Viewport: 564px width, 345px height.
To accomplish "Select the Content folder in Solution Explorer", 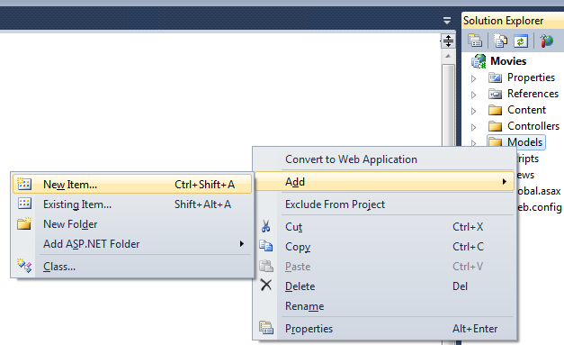I will pyautogui.click(x=526, y=110).
